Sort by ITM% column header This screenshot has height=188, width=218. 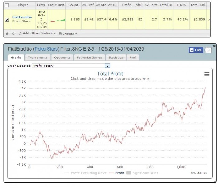click(x=181, y=5)
